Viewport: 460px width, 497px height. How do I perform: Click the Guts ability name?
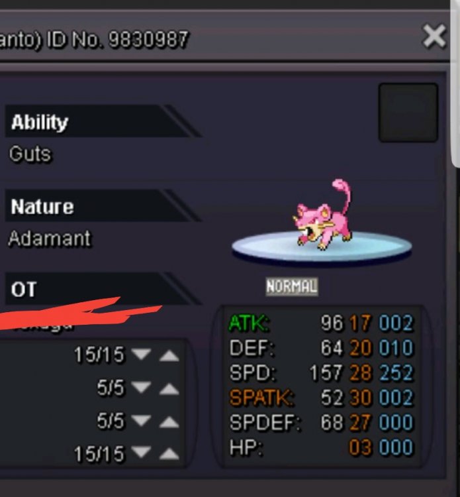tap(30, 154)
